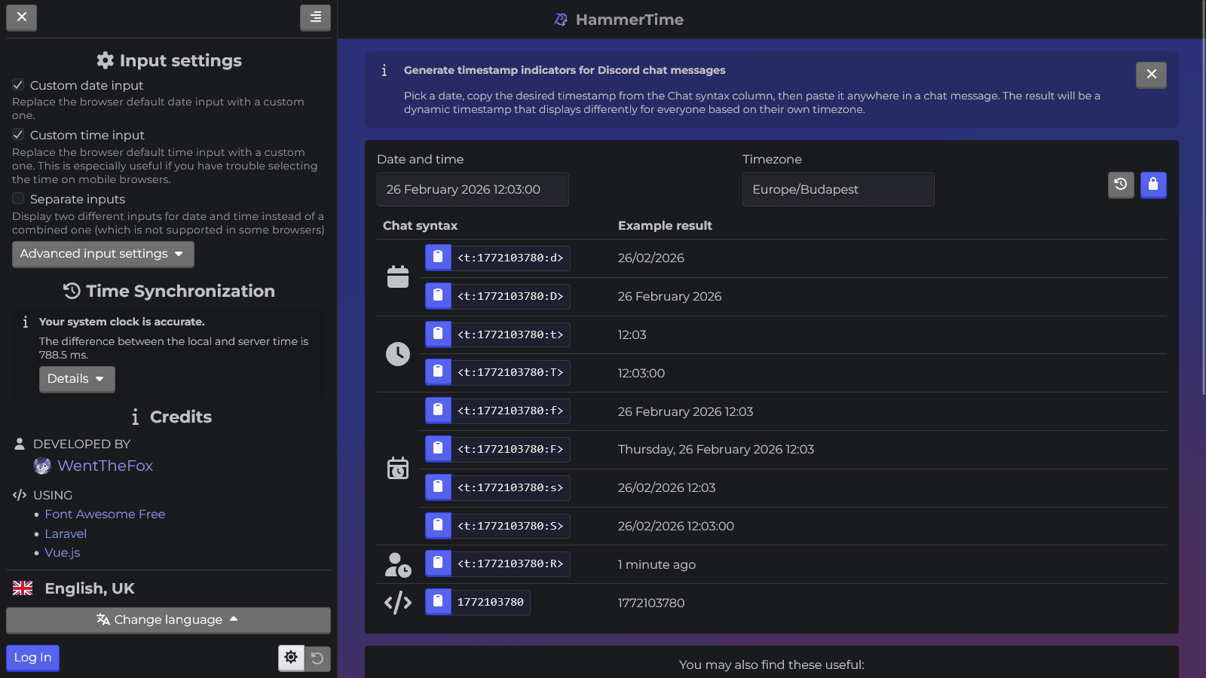Enable the Separate inputs checkbox

pos(17,198)
